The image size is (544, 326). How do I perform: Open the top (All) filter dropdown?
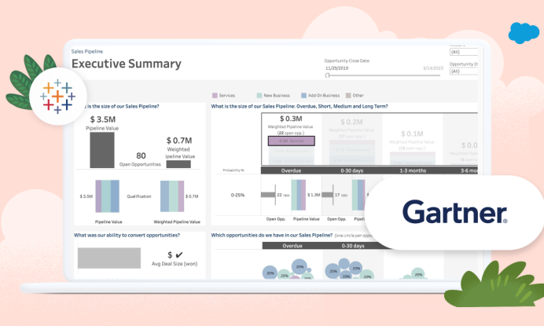pos(464,52)
